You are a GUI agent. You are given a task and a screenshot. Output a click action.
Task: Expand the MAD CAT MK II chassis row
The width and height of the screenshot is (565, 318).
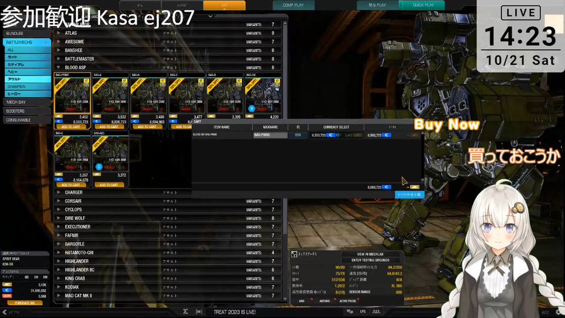[58, 296]
